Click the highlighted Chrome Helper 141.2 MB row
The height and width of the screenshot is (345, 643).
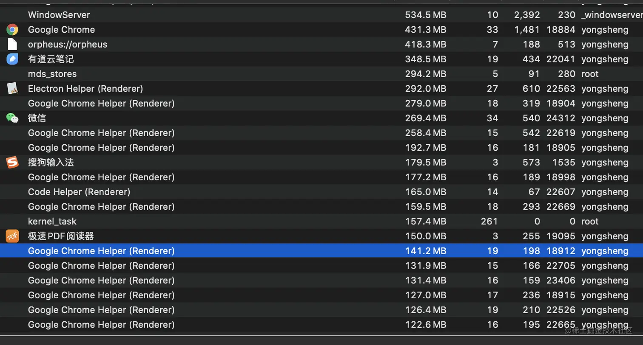pyautogui.click(x=321, y=251)
